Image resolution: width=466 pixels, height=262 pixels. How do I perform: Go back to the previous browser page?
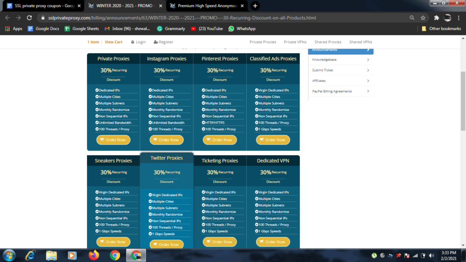[7, 18]
